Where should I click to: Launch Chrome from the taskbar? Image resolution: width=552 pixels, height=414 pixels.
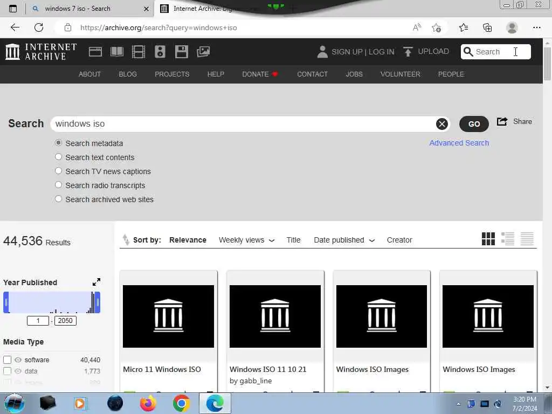click(181, 403)
